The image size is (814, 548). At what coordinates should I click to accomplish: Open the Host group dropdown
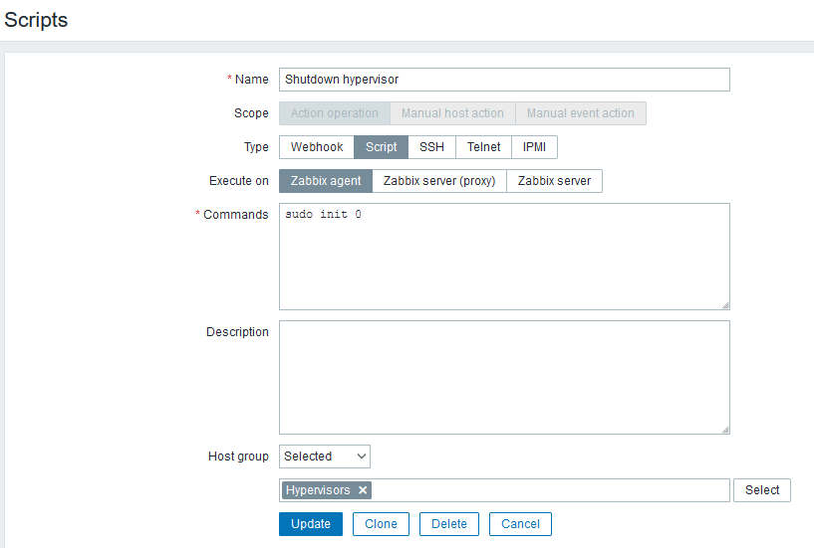pyautogui.click(x=325, y=457)
